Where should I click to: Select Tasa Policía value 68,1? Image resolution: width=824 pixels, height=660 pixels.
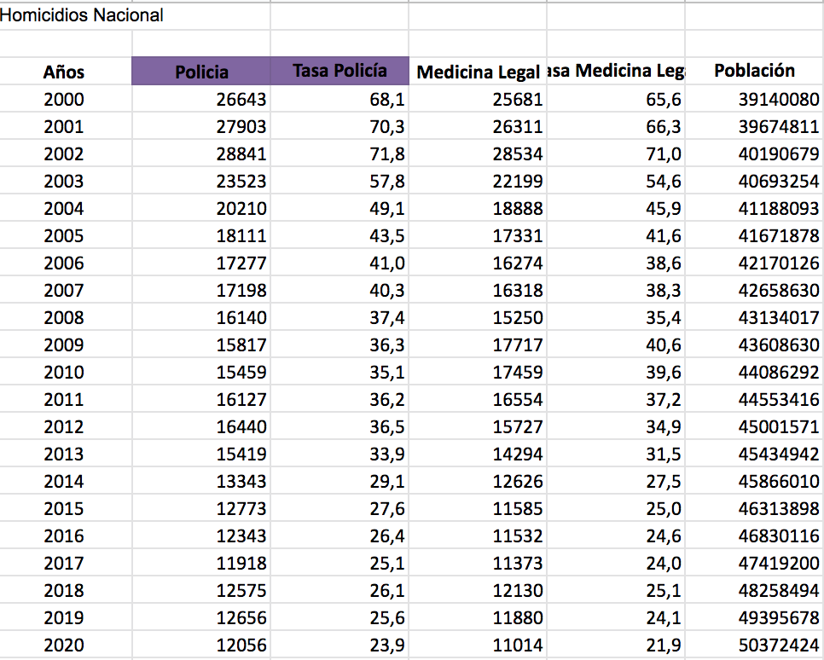(x=339, y=99)
